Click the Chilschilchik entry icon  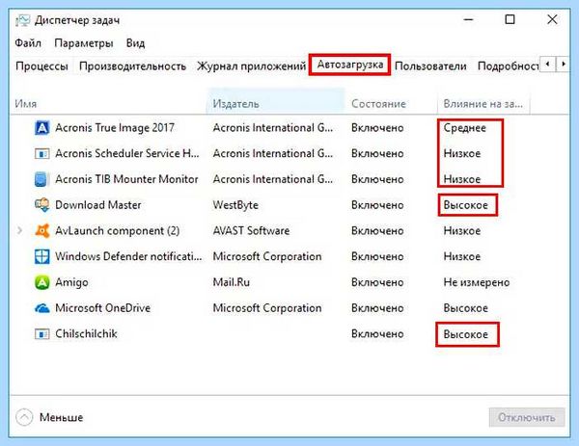tap(41, 334)
